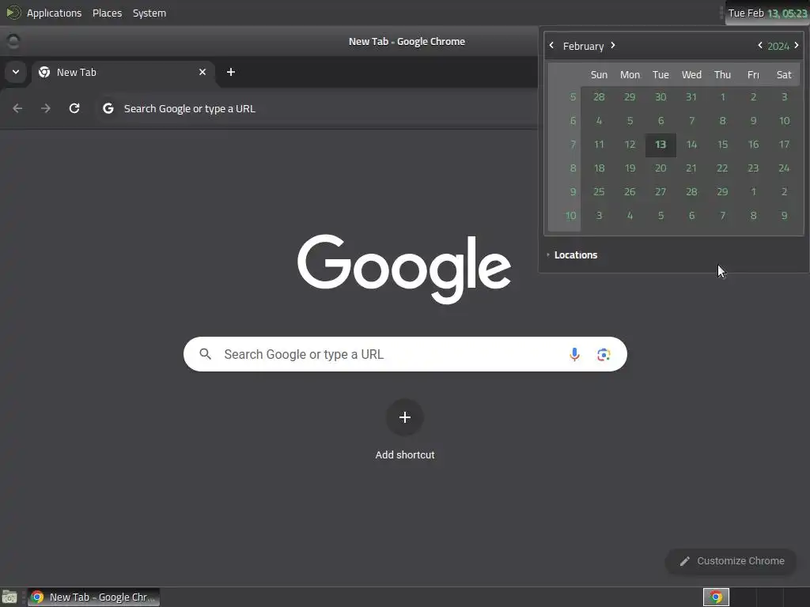Click the browser back arrow
Screen dimensions: 810x607
[x=17, y=108]
